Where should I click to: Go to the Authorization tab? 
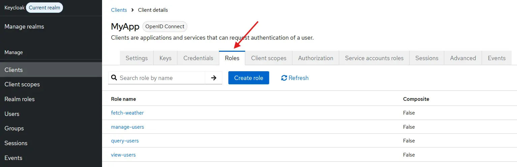(316, 58)
